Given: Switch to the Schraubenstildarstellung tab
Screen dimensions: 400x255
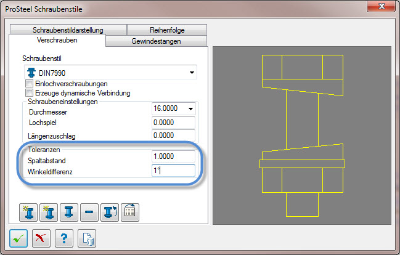Looking at the screenshot, I should tap(68, 30).
